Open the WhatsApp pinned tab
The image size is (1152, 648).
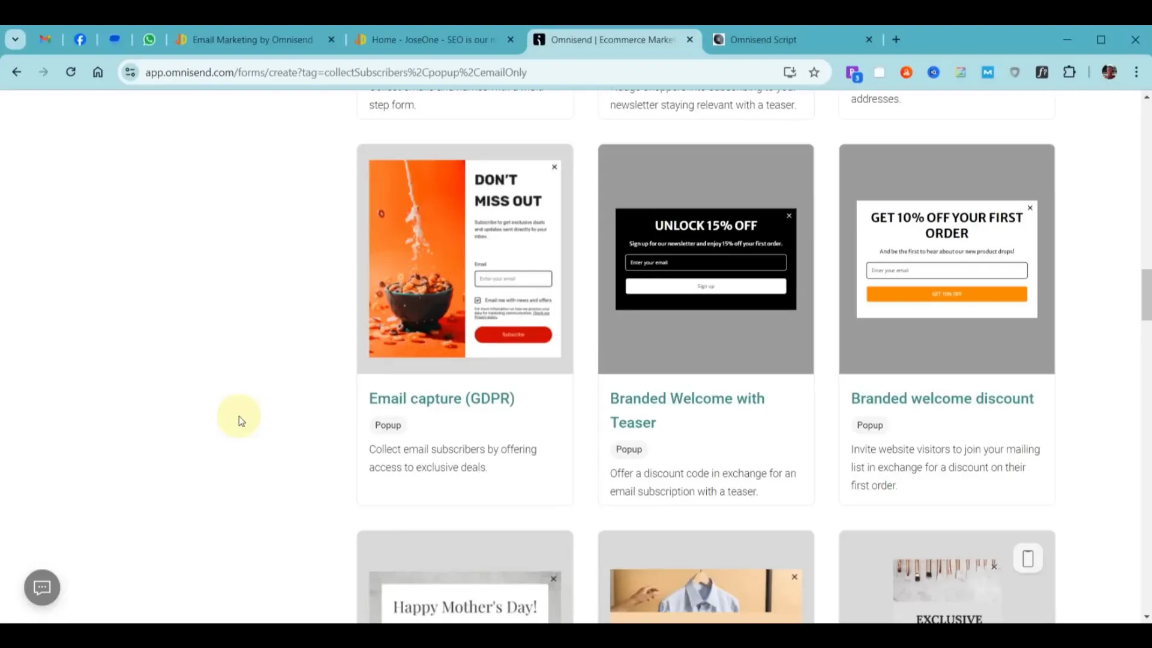tap(149, 40)
